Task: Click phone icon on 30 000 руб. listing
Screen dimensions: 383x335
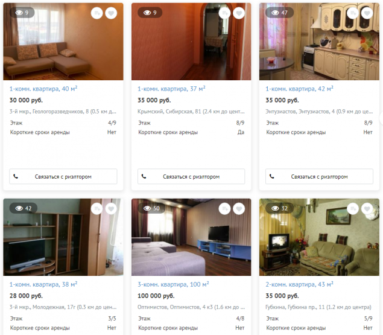Action: pos(16,176)
